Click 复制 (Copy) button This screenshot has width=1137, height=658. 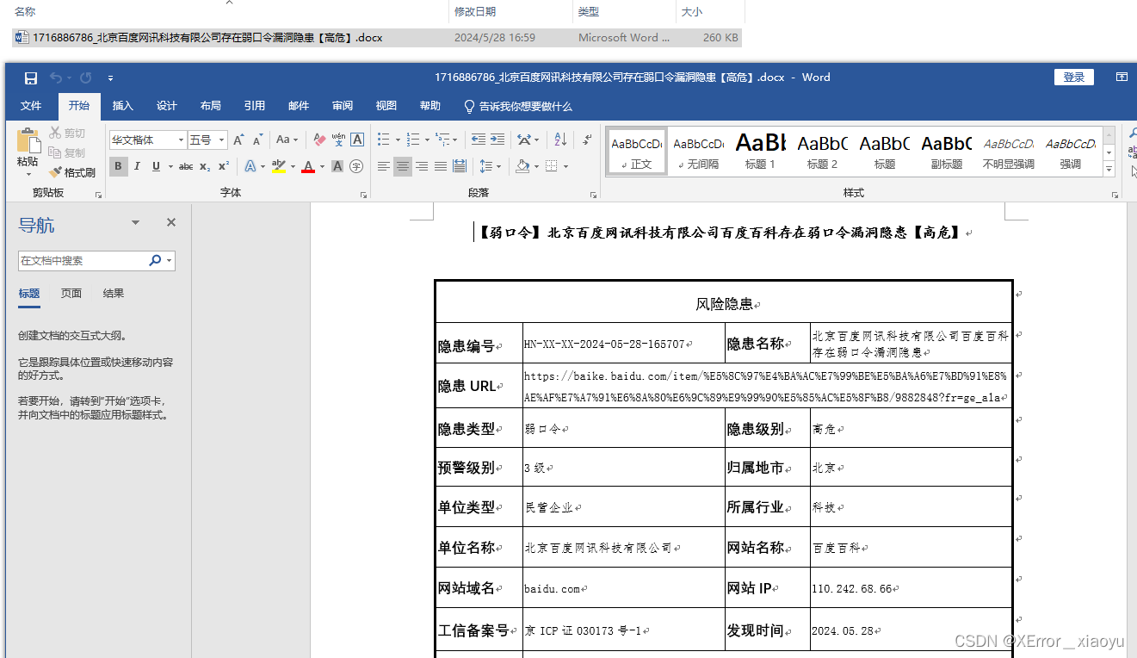(68, 152)
